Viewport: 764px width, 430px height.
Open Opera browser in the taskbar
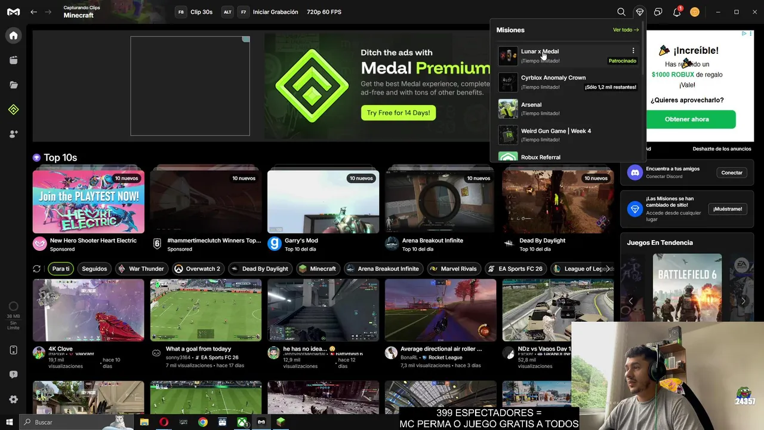pos(164,422)
